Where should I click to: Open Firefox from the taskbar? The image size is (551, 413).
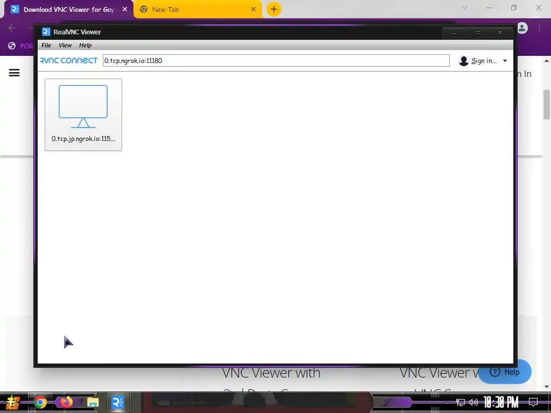66,402
